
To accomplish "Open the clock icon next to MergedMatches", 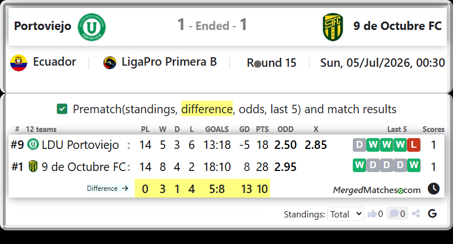I will point(433,189).
